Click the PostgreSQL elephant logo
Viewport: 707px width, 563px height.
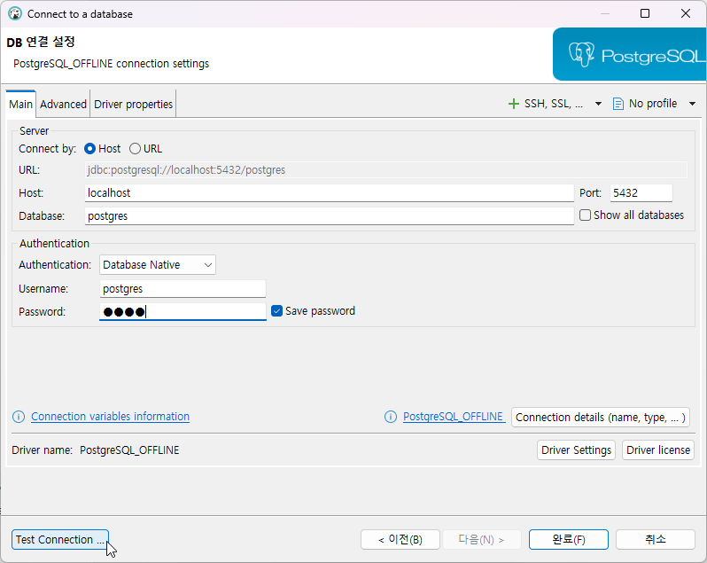click(581, 55)
